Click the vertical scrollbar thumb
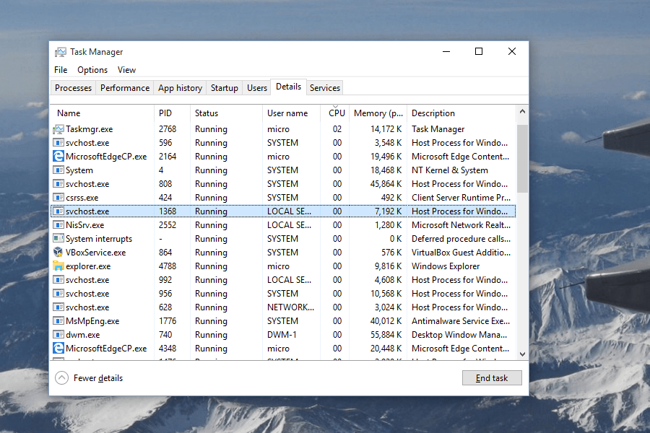 [x=522, y=158]
